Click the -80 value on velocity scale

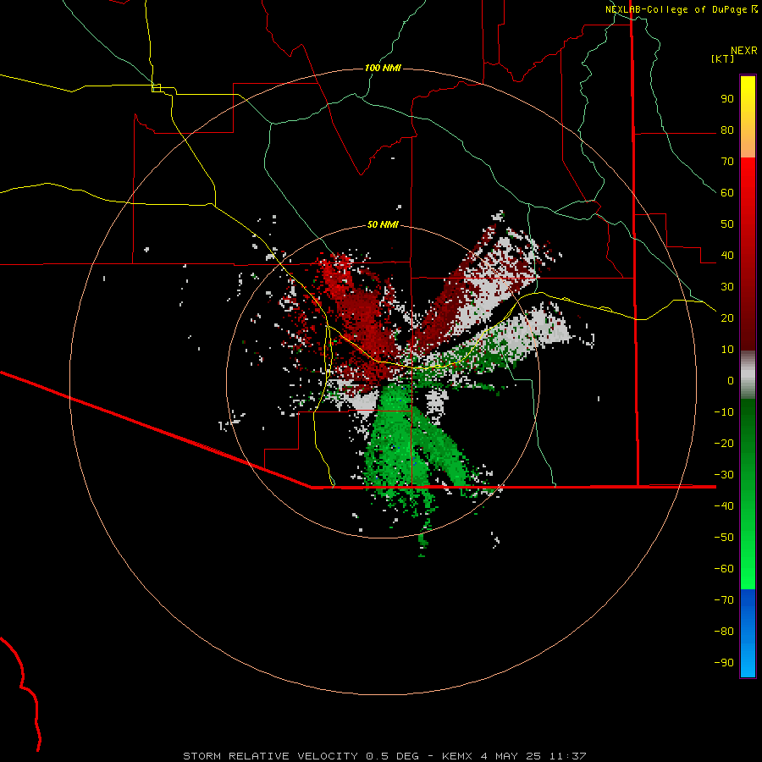(724, 632)
